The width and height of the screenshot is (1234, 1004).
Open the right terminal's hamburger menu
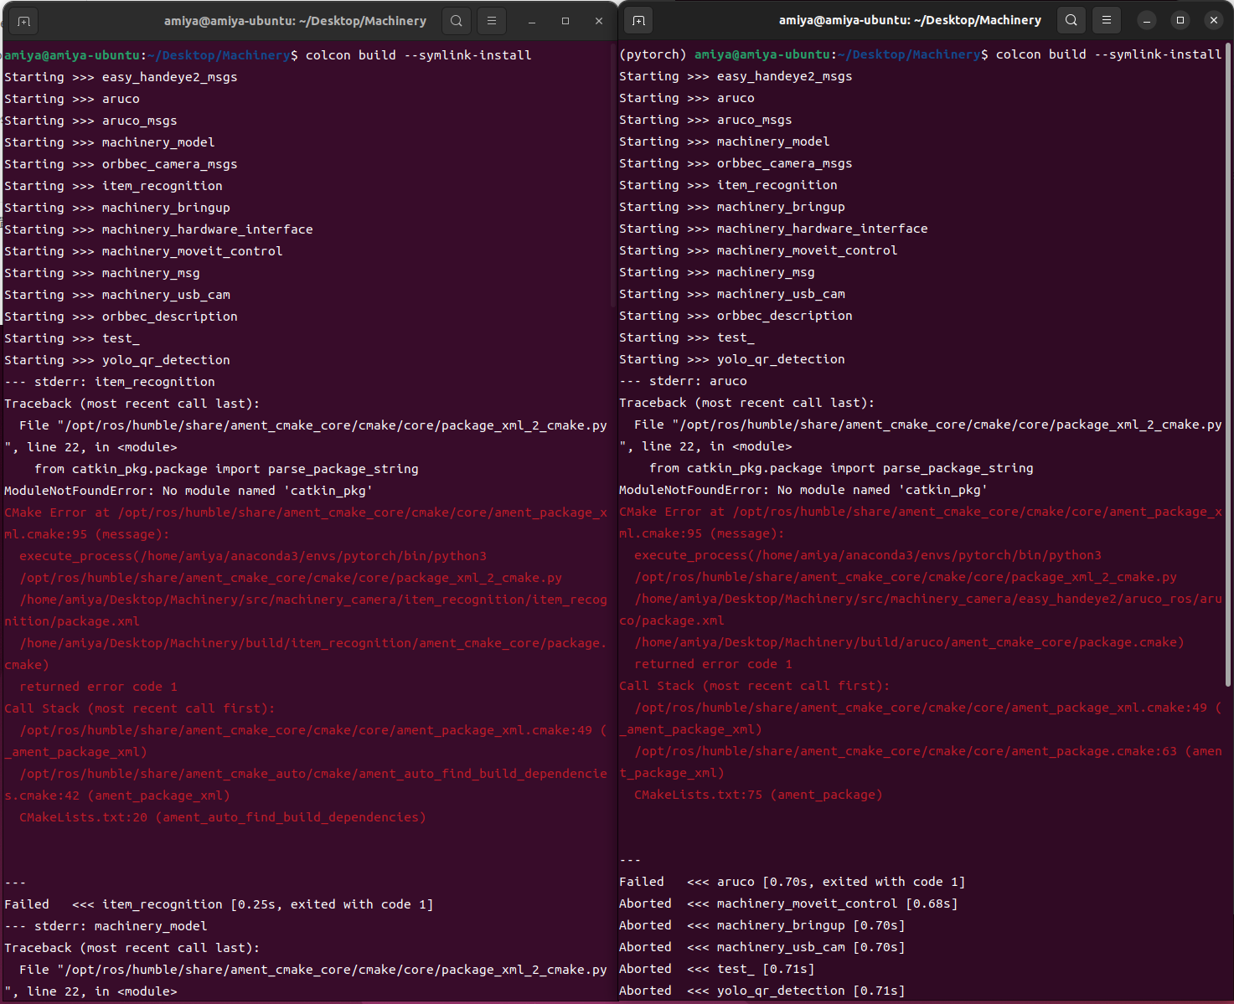click(1106, 19)
